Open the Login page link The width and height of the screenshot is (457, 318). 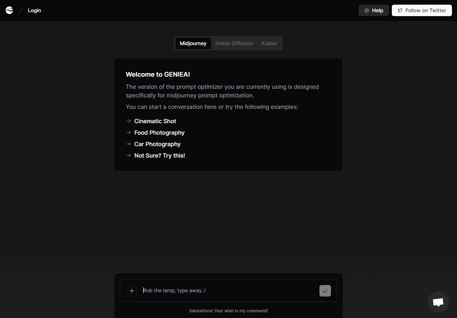(34, 10)
